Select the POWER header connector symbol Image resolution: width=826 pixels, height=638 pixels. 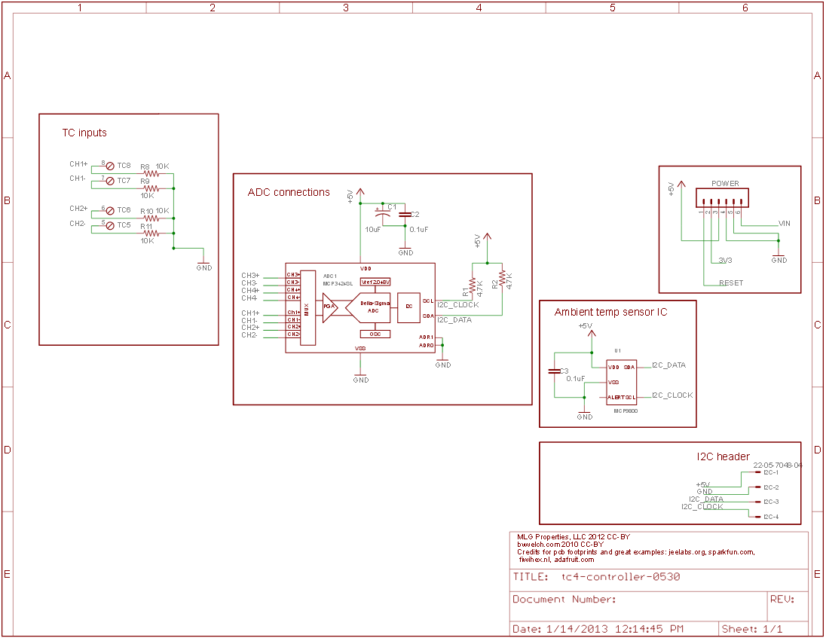click(722, 198)
